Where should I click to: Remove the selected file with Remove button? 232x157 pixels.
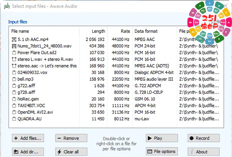[x=71, y=138]
